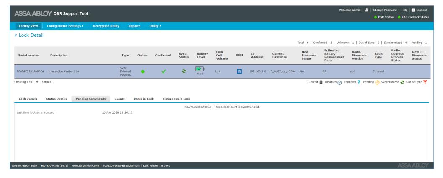Click firmware value 3_0p07_cx_v3504
The width and height of the screenshot is (443, 178).
click(x=283, y=71)
